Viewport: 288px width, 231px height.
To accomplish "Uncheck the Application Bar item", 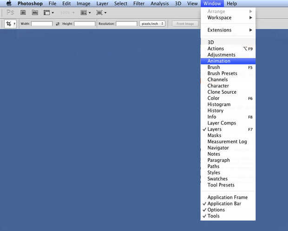I will tap(228, 204).
